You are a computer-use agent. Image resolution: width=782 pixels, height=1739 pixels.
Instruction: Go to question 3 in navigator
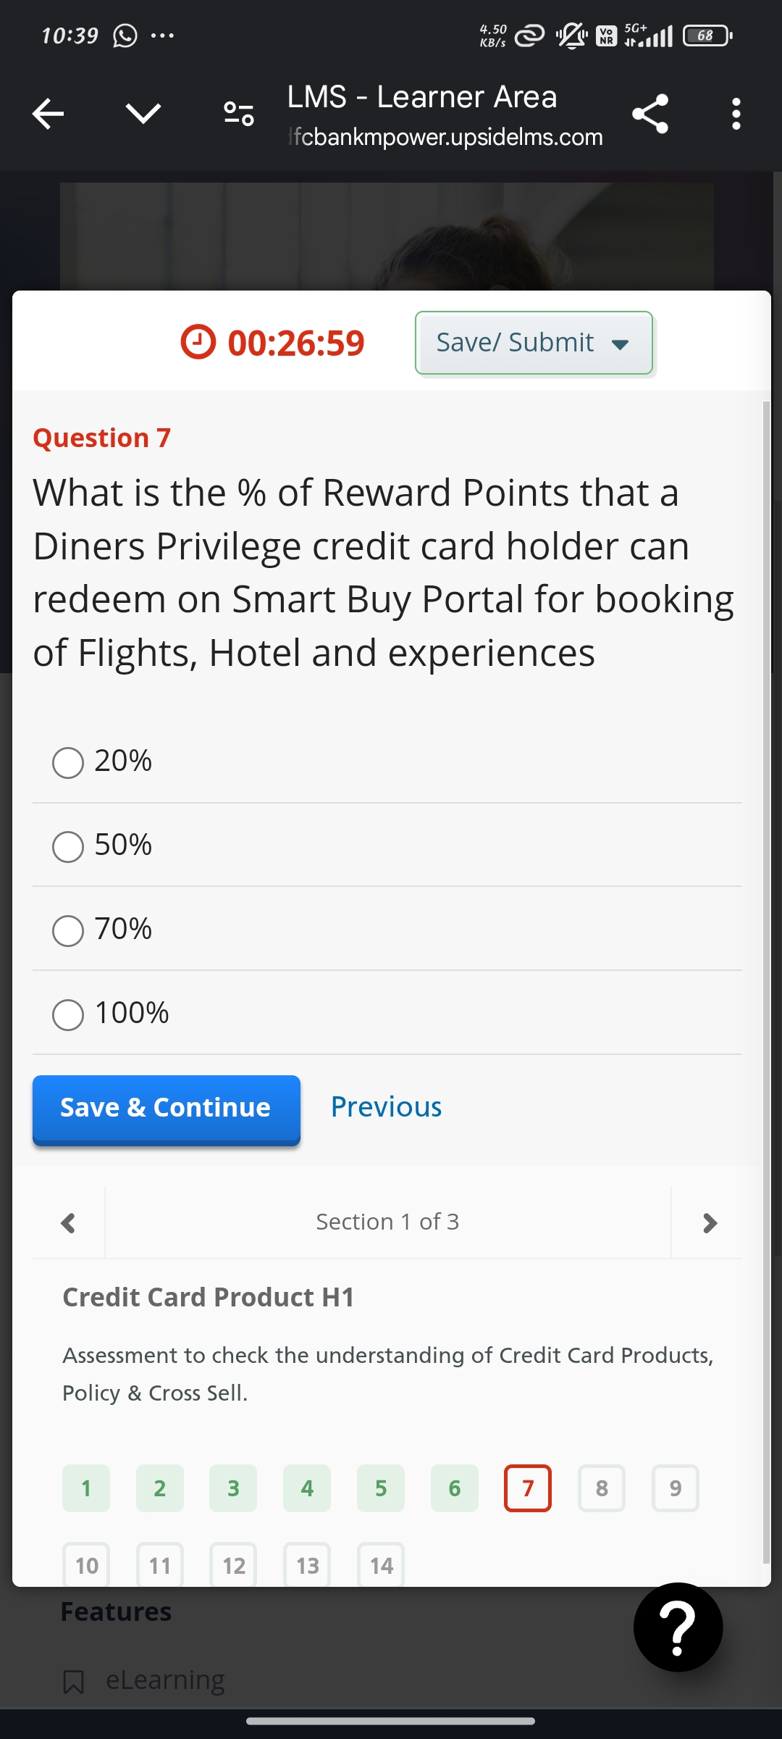[233, 1488]
